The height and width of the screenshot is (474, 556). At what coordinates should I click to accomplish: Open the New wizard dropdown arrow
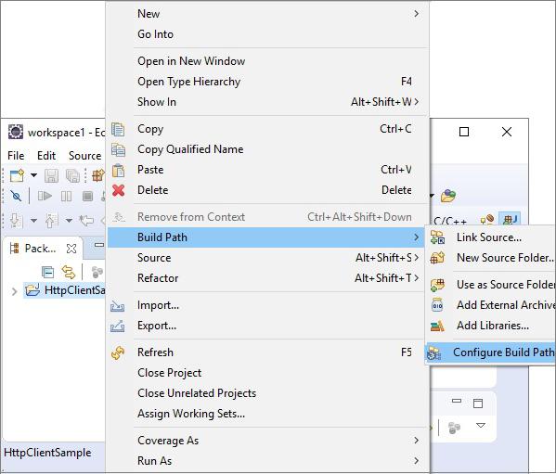pos(33,175)
